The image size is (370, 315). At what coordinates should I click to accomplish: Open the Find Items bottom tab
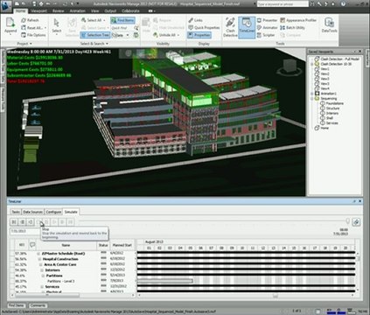(16, 305)
